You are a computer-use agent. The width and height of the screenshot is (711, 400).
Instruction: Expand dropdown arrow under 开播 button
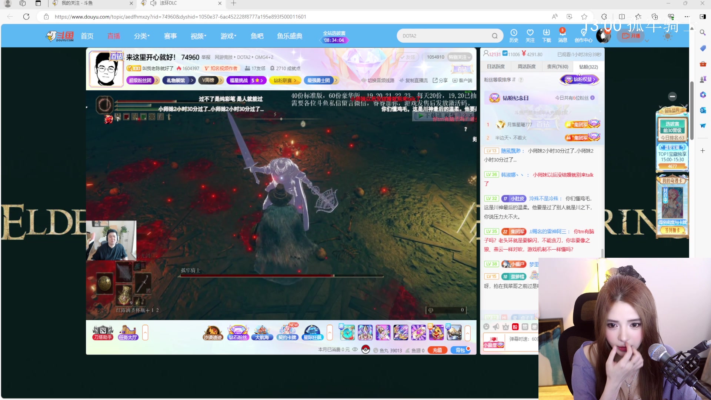(647, 41)
